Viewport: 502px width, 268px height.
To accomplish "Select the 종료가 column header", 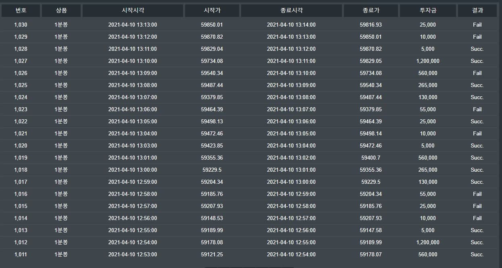I will [x=371, y=10].
